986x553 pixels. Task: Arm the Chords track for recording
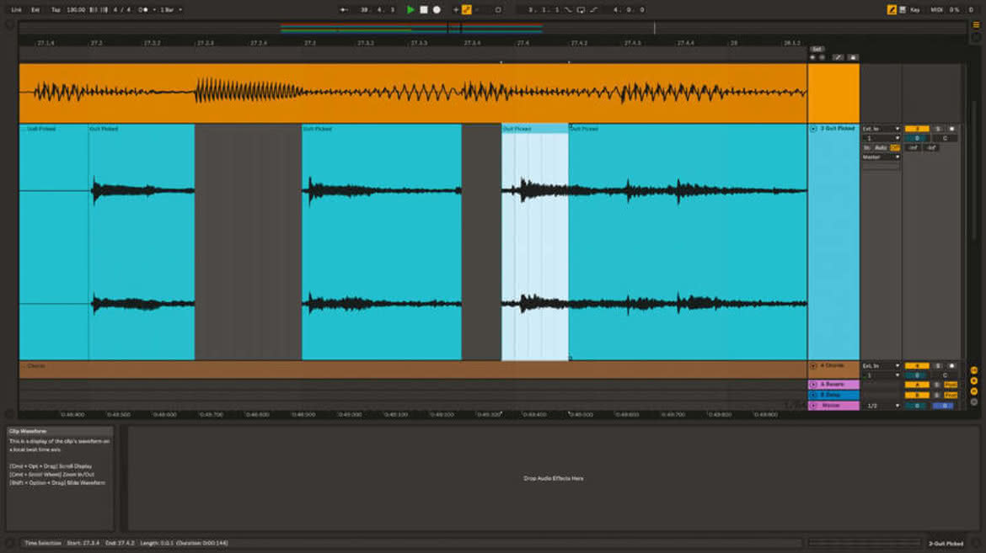(x=951, y=366)
